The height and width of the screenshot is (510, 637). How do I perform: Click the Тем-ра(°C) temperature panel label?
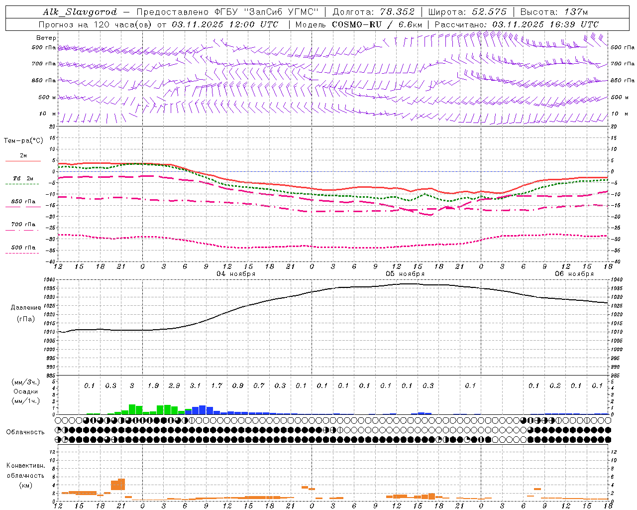click(23, 141)
